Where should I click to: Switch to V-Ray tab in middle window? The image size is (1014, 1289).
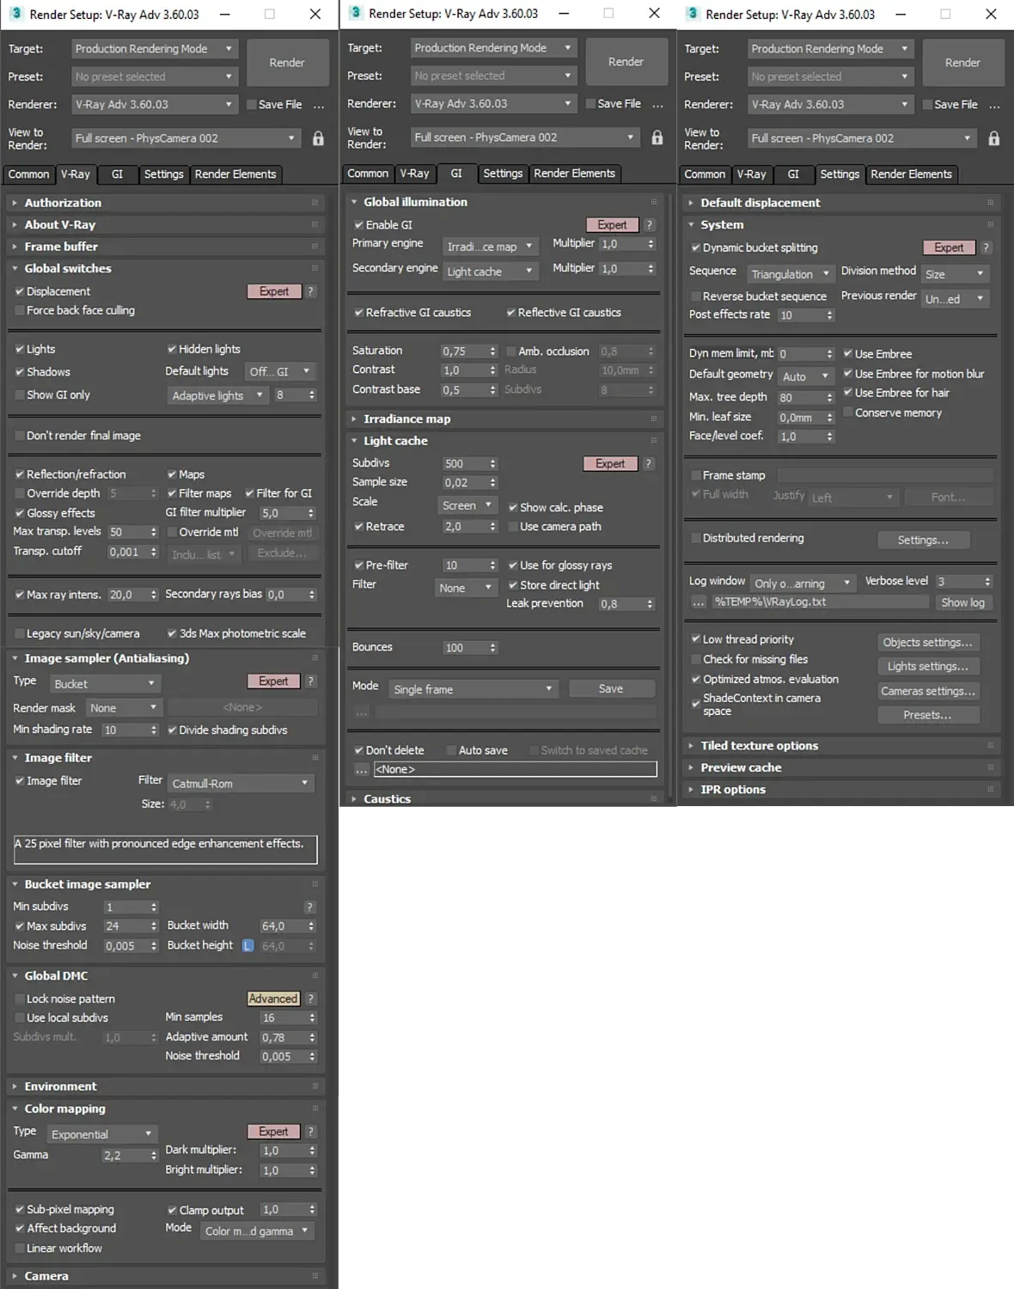pyautogui.click(x=414, y=174)
